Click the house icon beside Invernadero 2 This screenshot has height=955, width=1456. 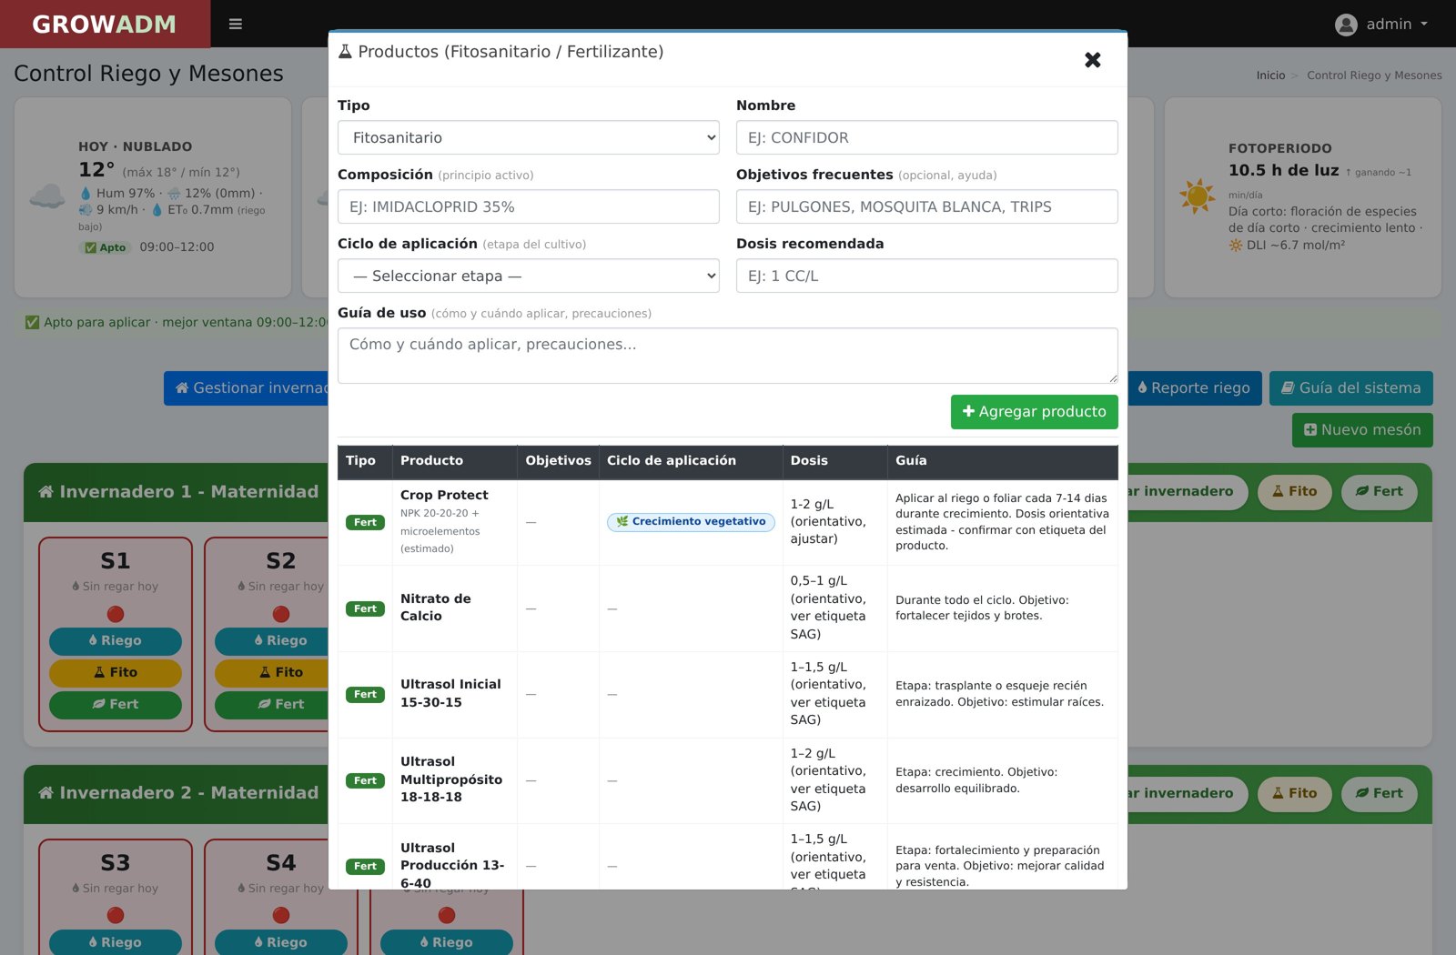point(46,793)
